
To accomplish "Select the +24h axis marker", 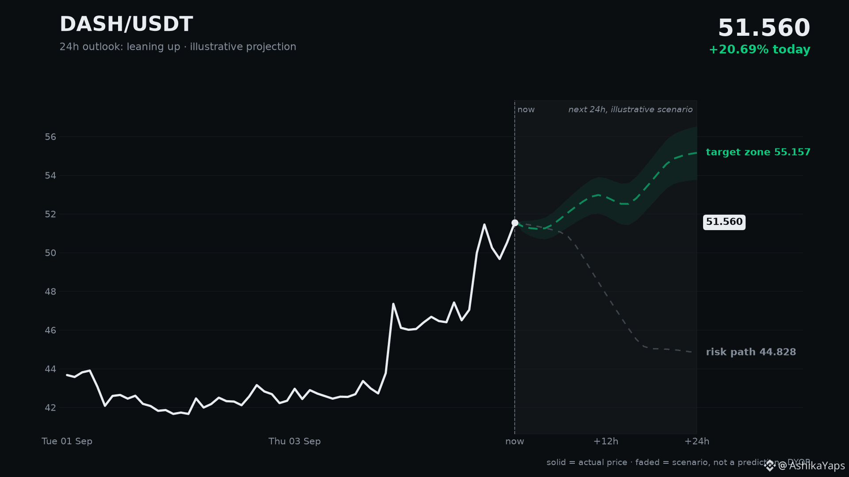I will [697, 441].
